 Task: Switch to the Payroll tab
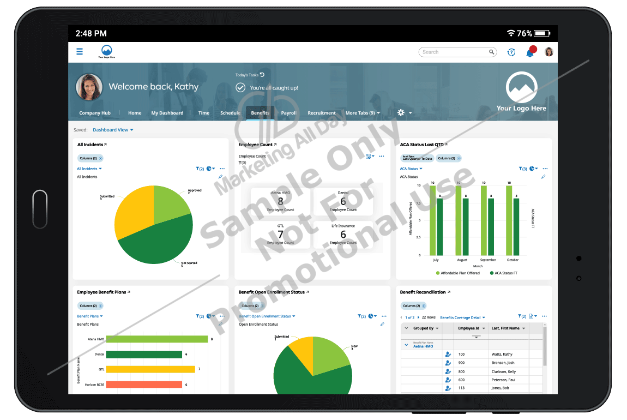288,113
